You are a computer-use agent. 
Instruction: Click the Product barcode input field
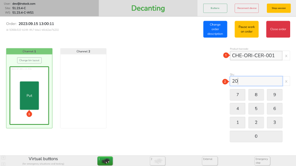(256, 55)
